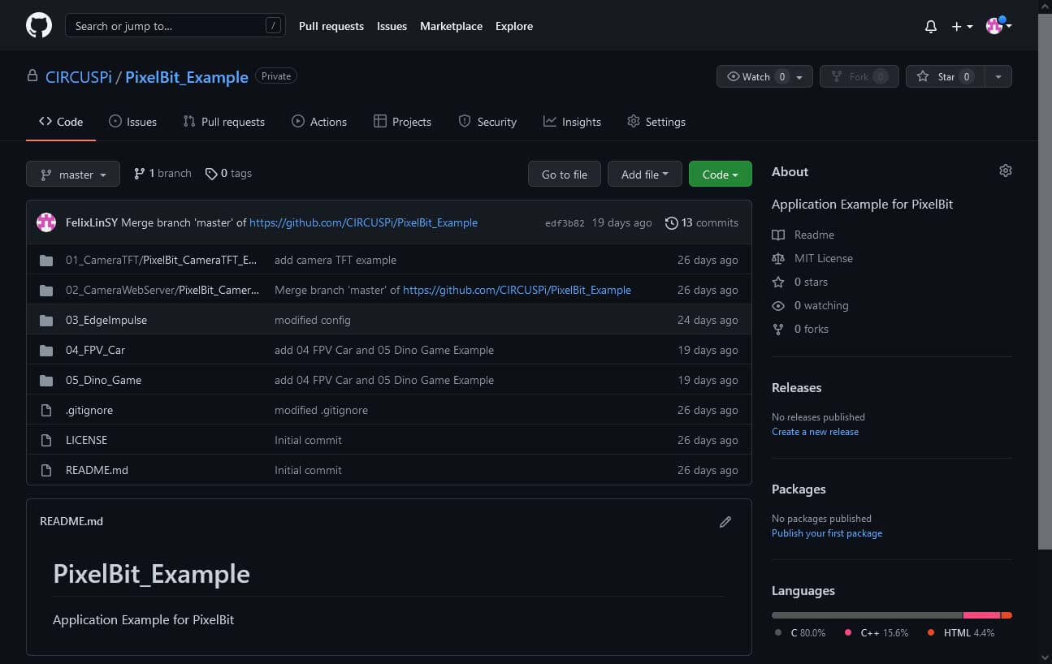Expand the Add file dropdown
Image resolution: width=1052 pixels, height=664 pixels.
(x=645, y=174)
